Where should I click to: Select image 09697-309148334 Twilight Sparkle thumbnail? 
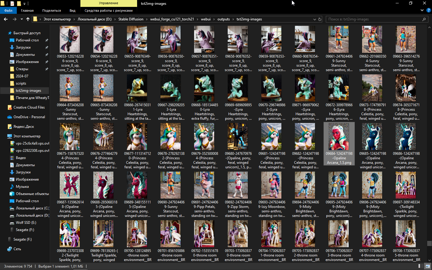[406, 185]
